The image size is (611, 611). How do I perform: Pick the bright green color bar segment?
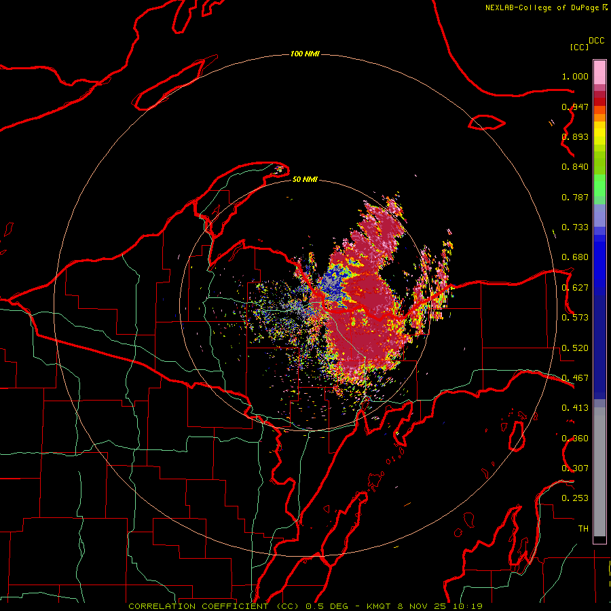(x=599, y=185)
